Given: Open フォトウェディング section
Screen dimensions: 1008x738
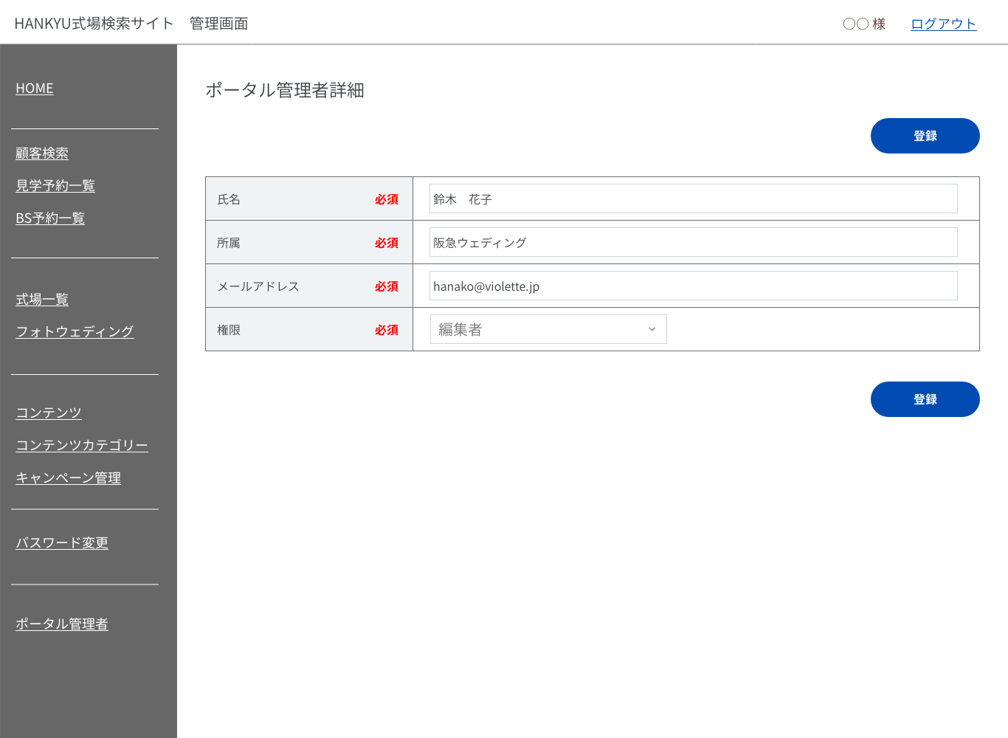Looking at the screenshot, I should point(75,332).
